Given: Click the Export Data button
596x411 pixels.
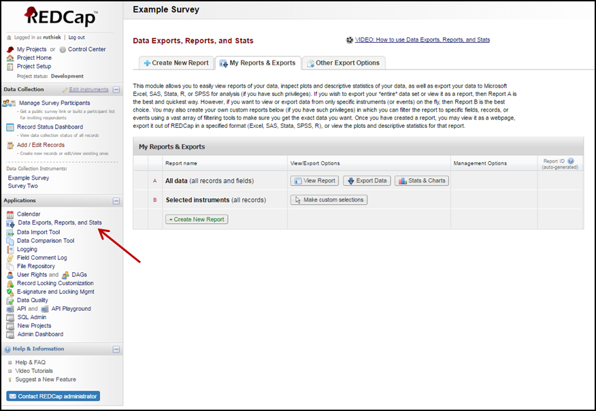Looking at the screenshot, I should point(367,181).
